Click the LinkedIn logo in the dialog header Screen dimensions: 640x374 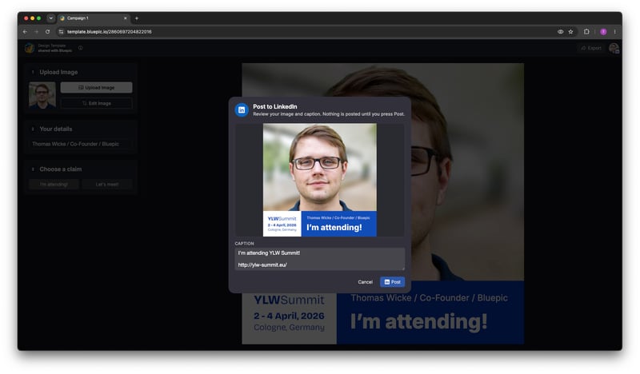242,109
